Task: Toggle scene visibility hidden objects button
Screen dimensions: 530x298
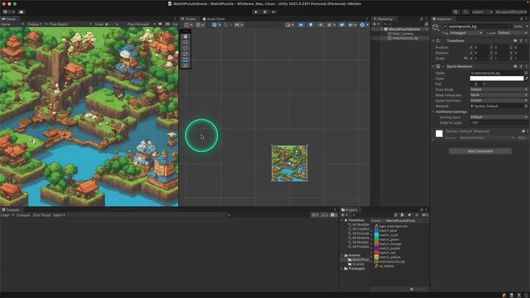Action: tap(342, 25)
